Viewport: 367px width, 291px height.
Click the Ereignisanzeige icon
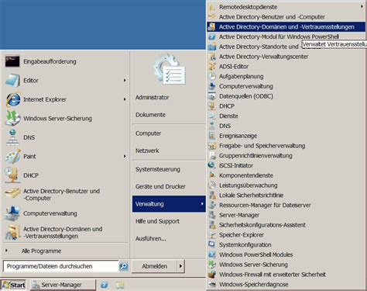pos(212,136)
